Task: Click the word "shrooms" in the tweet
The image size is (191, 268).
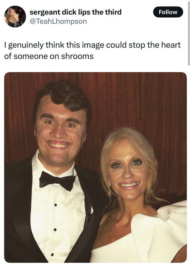Action: click(77, 56)
